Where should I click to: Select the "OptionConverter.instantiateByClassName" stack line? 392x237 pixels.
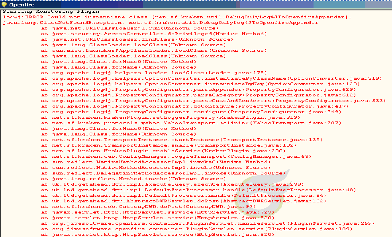pos(212,78)
